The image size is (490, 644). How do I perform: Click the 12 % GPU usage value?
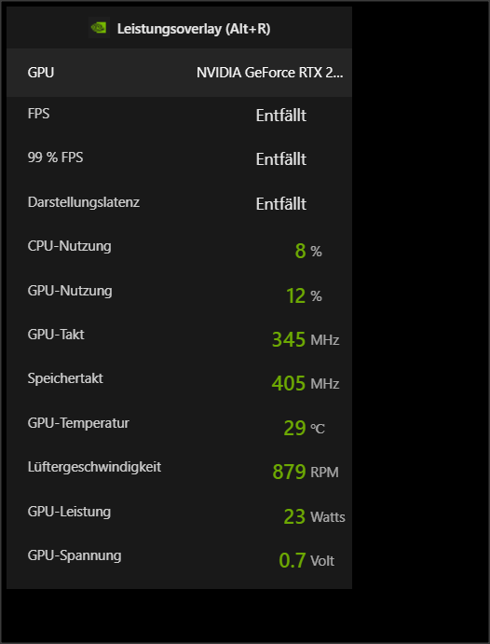tap(304, 295)
